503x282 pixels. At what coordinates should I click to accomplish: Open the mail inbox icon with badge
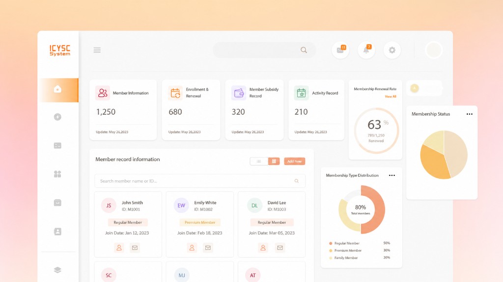point(340,50)
